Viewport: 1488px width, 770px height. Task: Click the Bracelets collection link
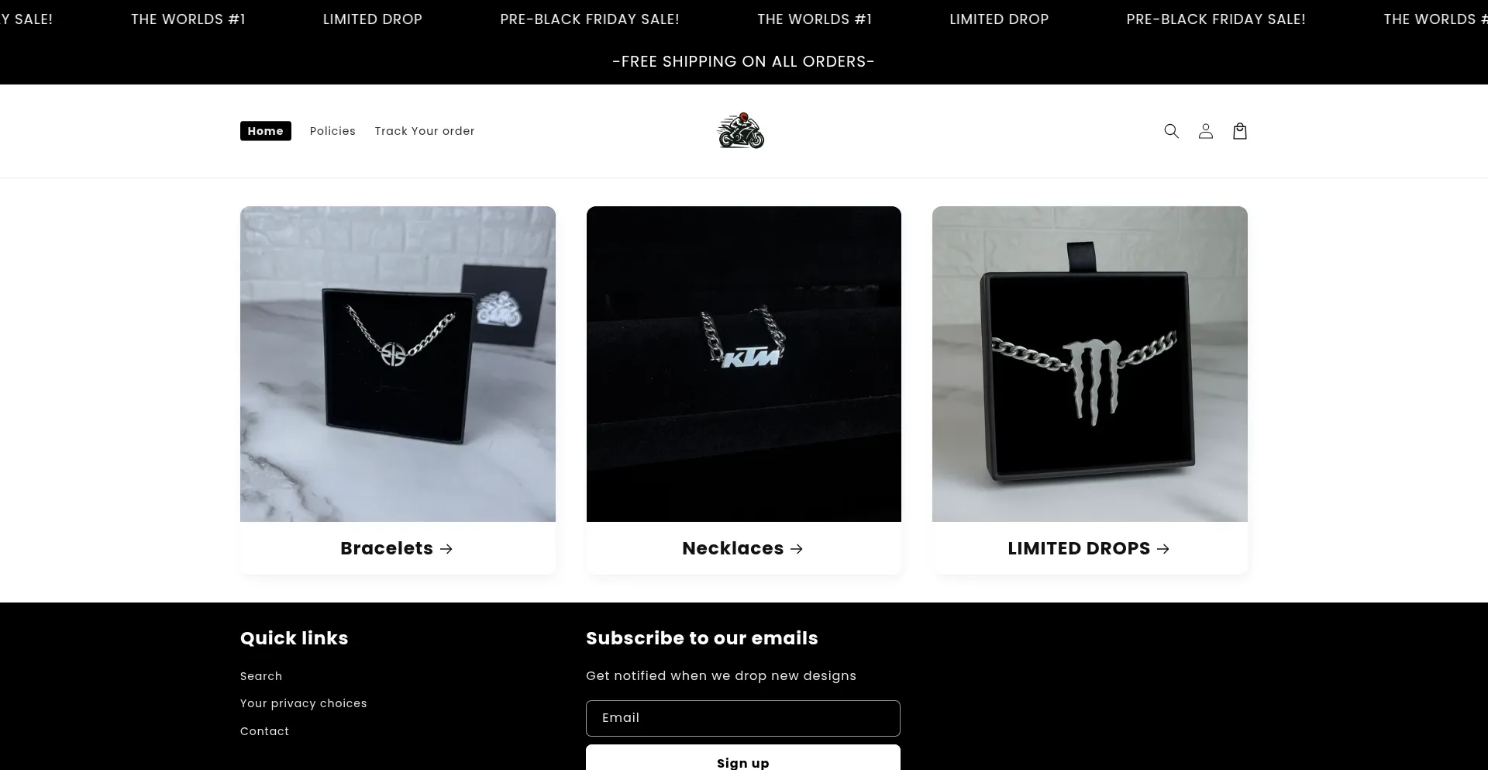click(387, 548)
